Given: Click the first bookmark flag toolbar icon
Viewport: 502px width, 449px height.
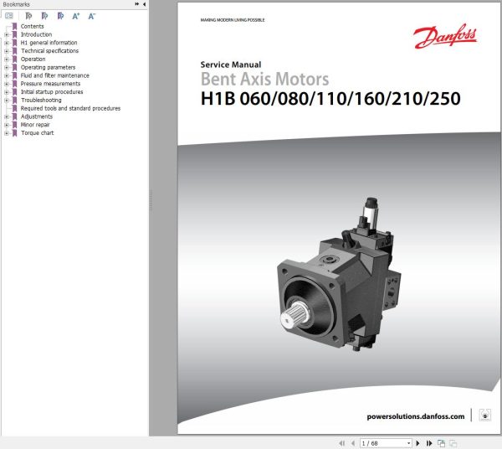Looking at the screenshot, I should point(28,16).
